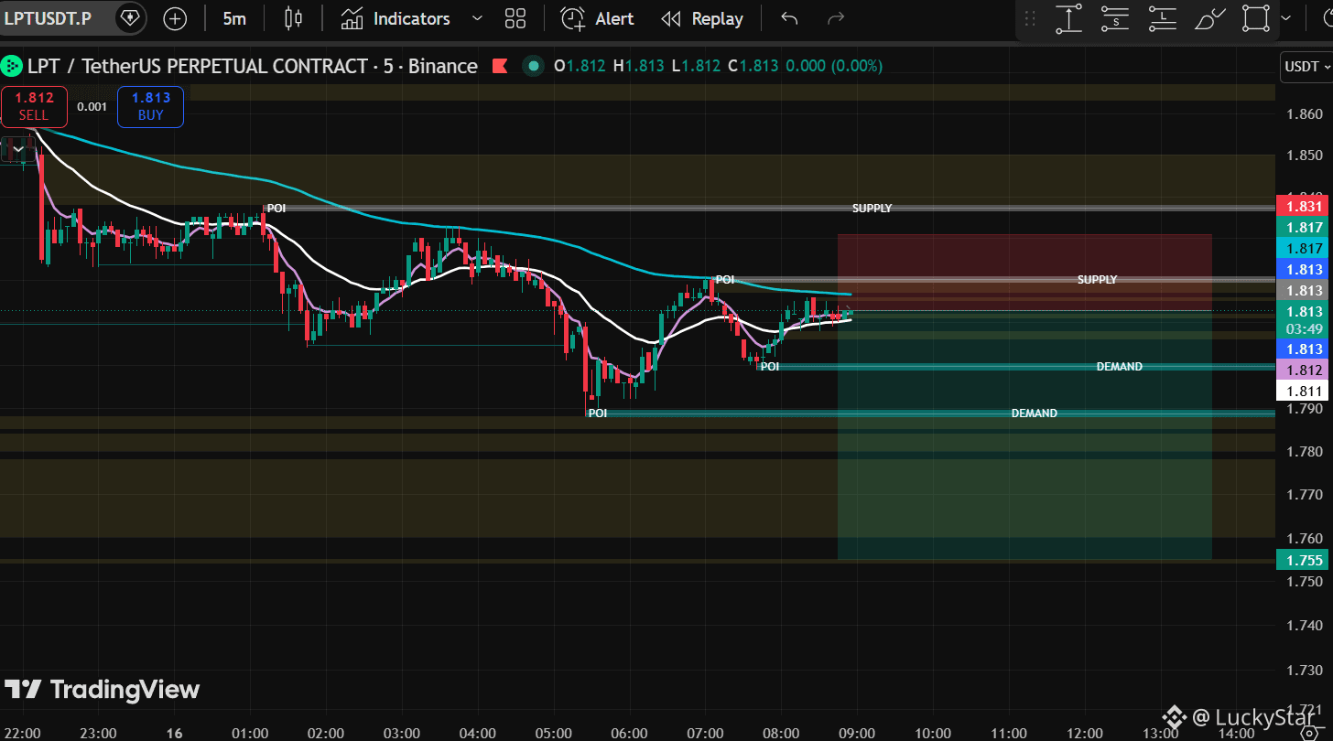
Task: Expand the favorites chevron next to Indicators
Action: [476, 18]
